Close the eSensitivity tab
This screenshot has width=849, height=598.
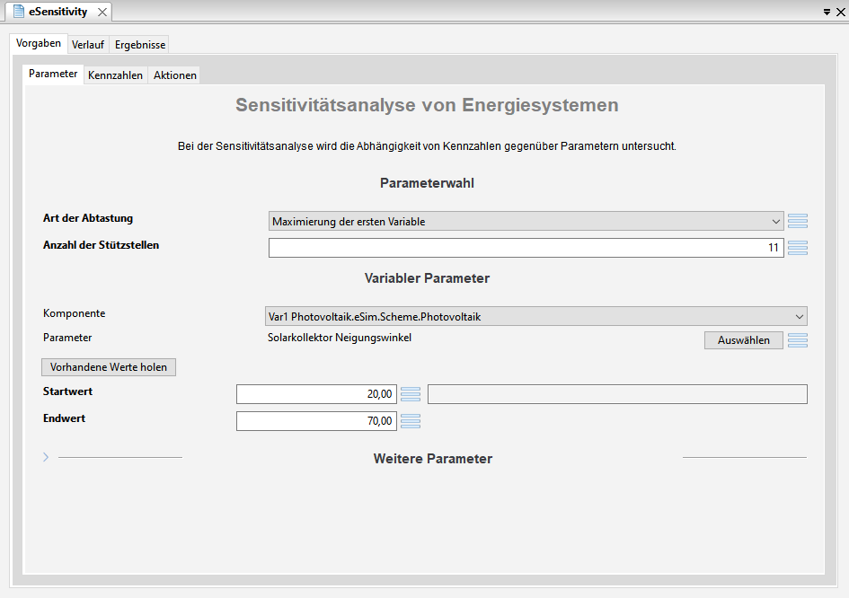point(102,12)
